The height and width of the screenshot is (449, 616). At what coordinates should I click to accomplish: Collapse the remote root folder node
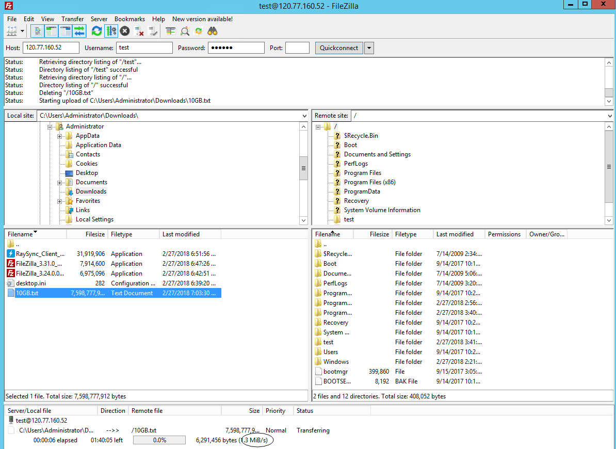click(x=318, y=126)
